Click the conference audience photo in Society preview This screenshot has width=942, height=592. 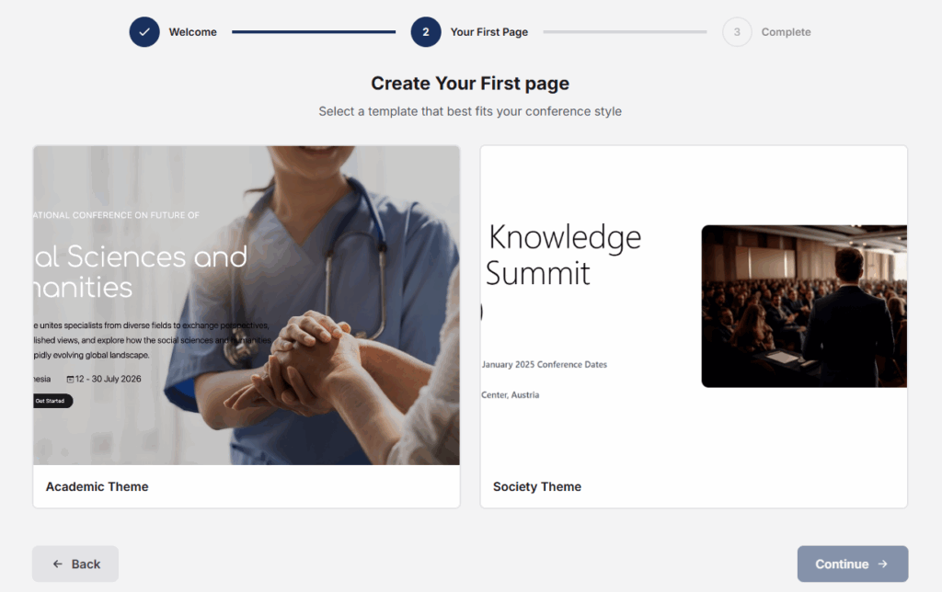coord(804,306)
